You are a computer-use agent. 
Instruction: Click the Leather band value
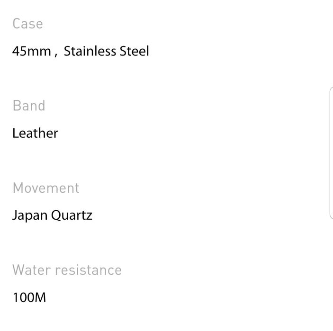[35, 133]
